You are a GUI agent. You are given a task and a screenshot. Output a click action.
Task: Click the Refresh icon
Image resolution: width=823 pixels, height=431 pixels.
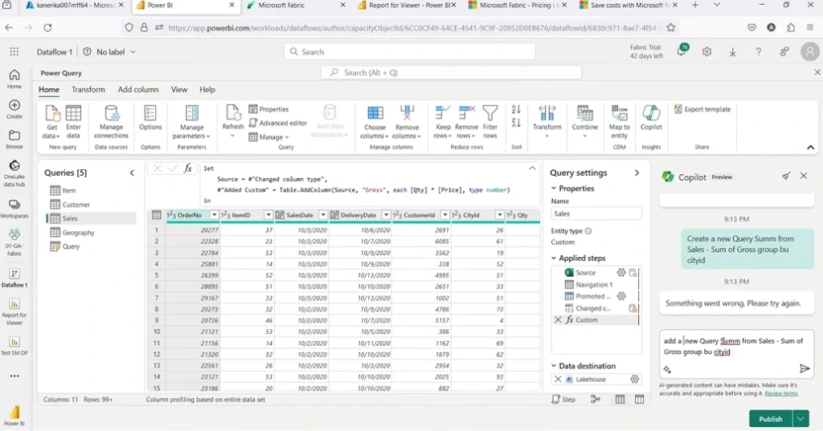(233, 112)
